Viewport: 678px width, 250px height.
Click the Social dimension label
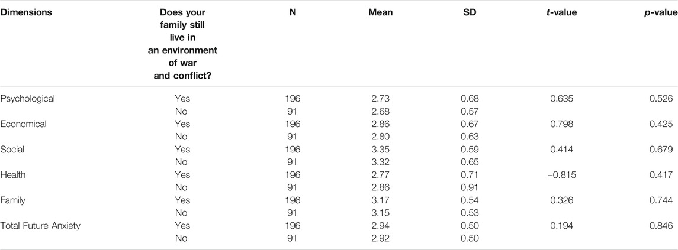pos(12,150)
